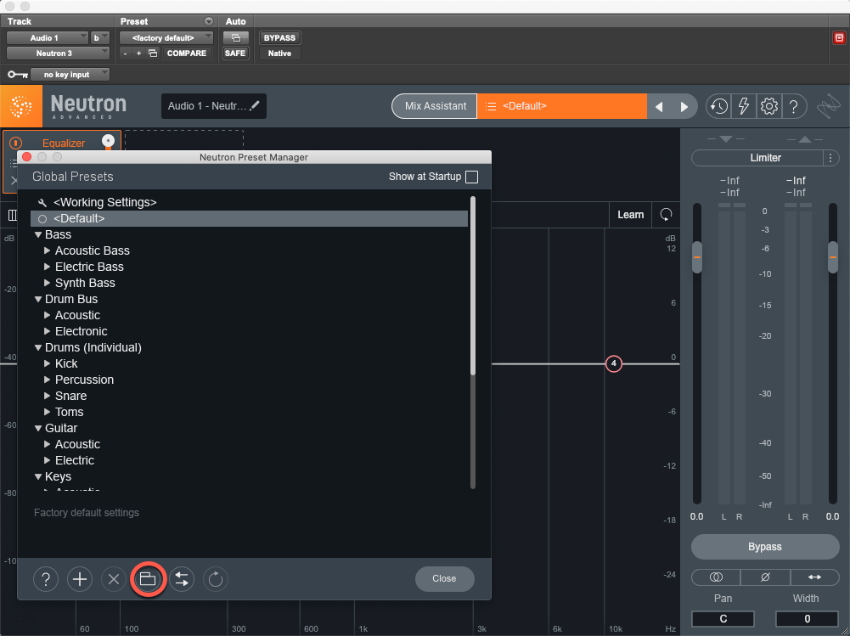Click the lightning bolt Zero Latency icon
This screenshot has height=636, width=850.
pyautogui.click(x=744, y=106)
